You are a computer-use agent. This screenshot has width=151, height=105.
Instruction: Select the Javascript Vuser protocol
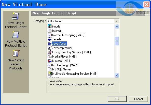(62, 48)
